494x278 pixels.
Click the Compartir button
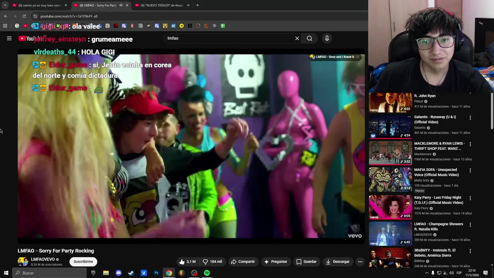tap(243, 261)
